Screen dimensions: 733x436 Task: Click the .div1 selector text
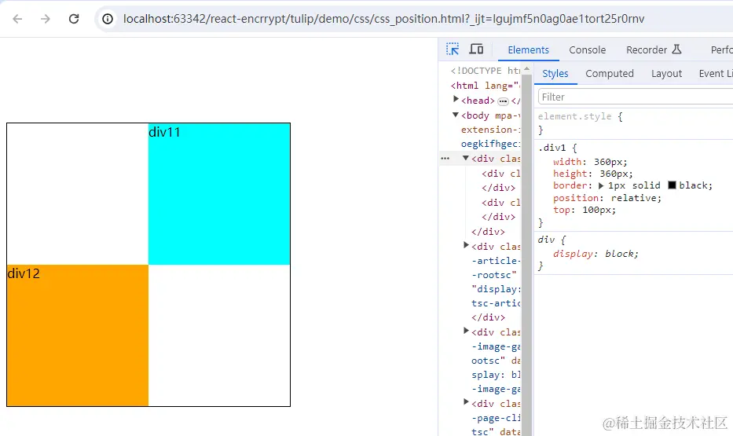coord(552,148)
